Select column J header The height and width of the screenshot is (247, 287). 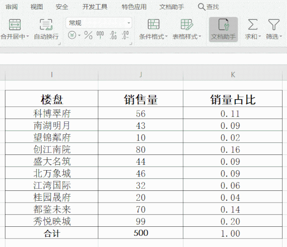[x=141, y=75]
